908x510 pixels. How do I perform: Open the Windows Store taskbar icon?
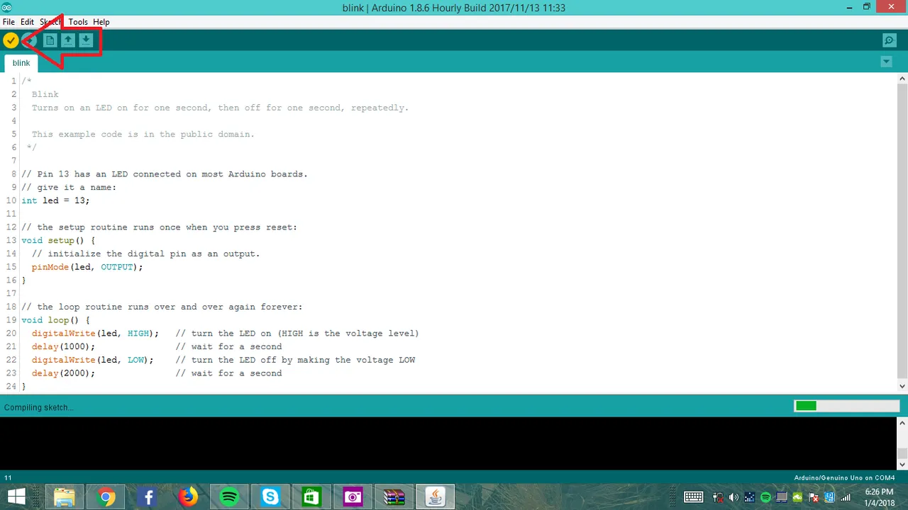(x=312, y=497)
